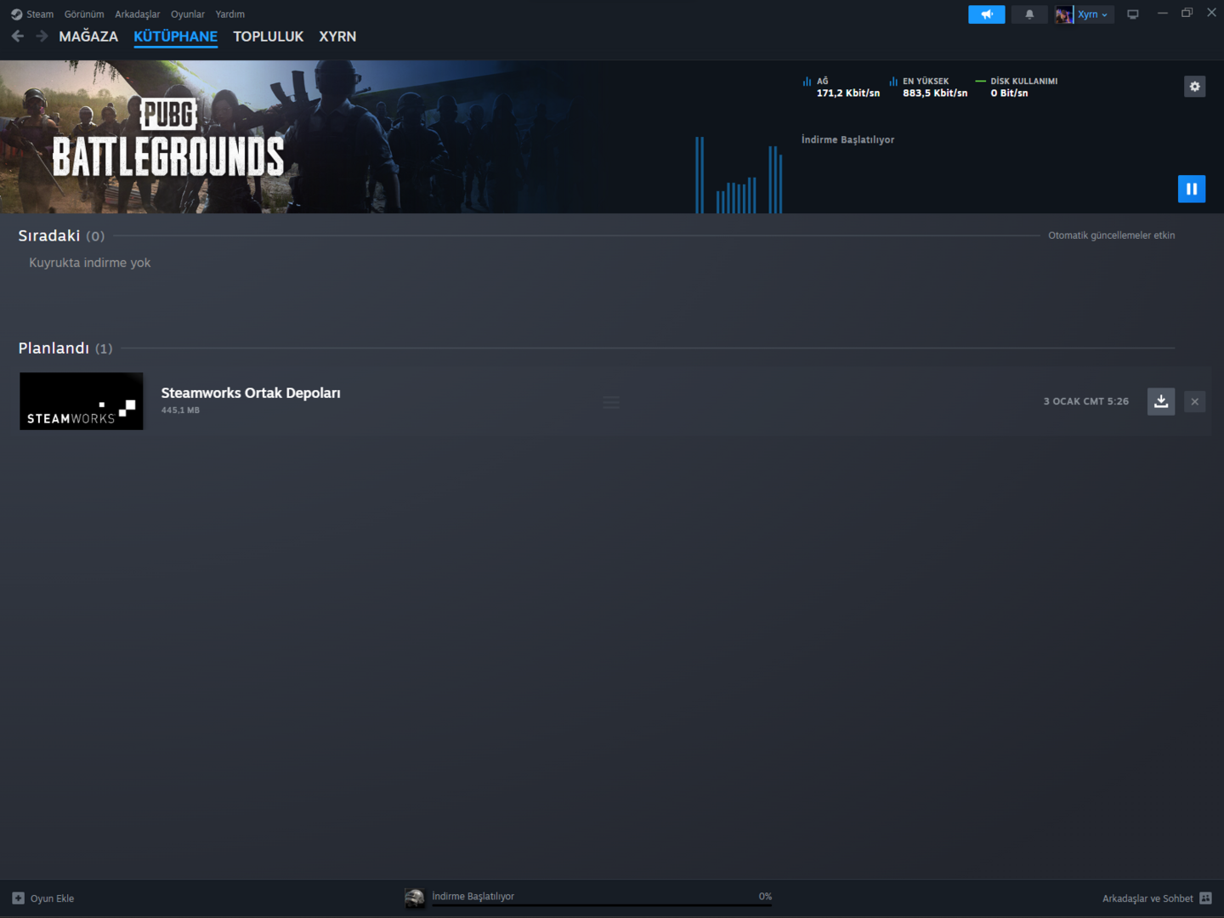Pause the PUBG download
1224x918 pixels.
[1192, 189]
